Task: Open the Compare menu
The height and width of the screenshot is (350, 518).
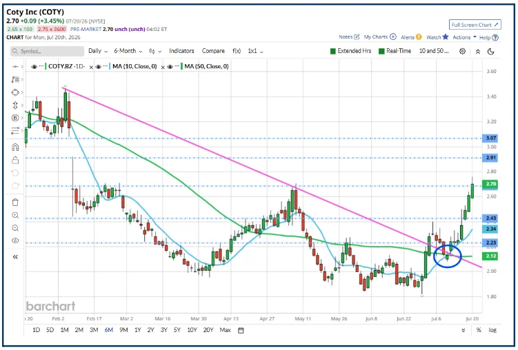Action: click(x=213, y=51)
